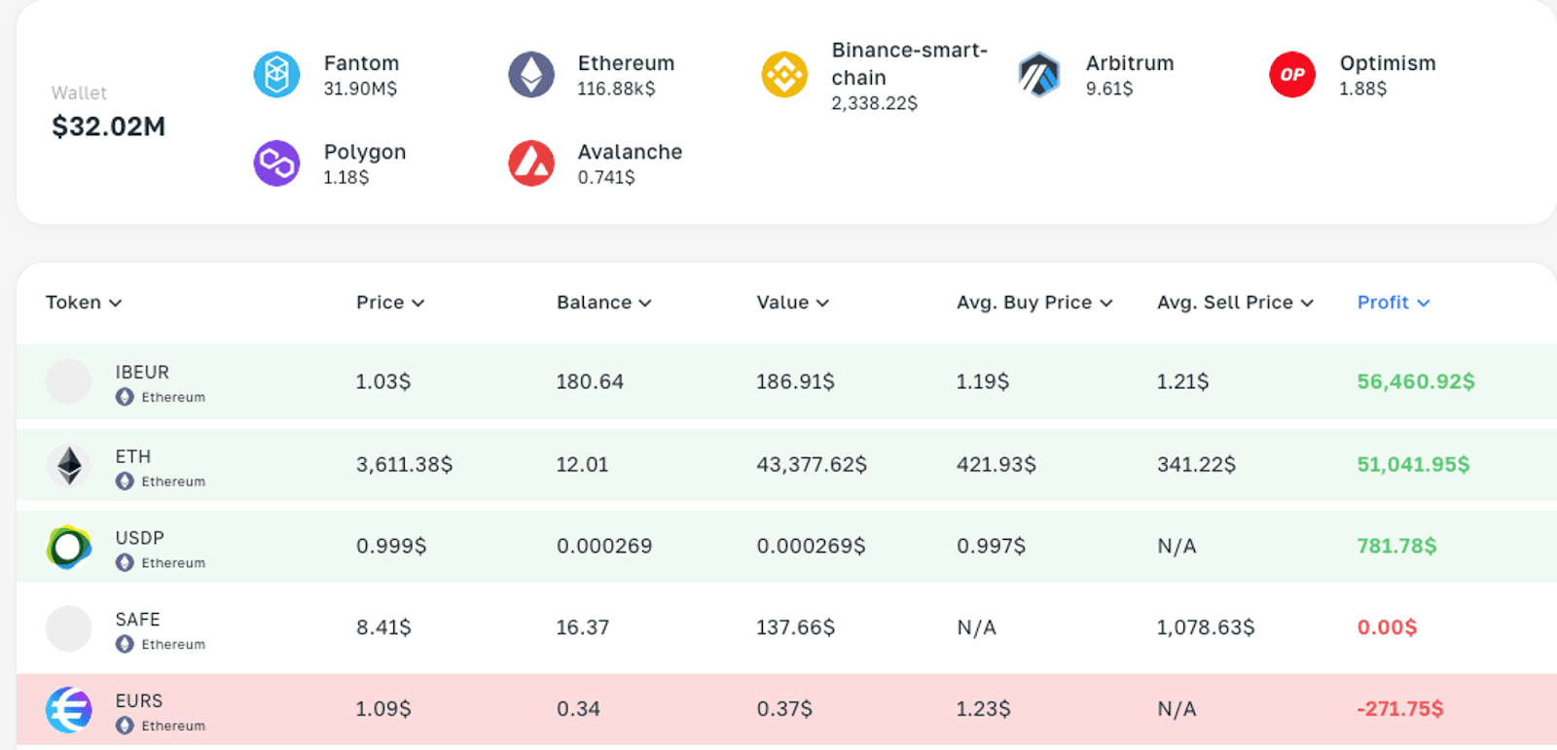Select the red Optimism OP icon

(x=1292, y=75)
